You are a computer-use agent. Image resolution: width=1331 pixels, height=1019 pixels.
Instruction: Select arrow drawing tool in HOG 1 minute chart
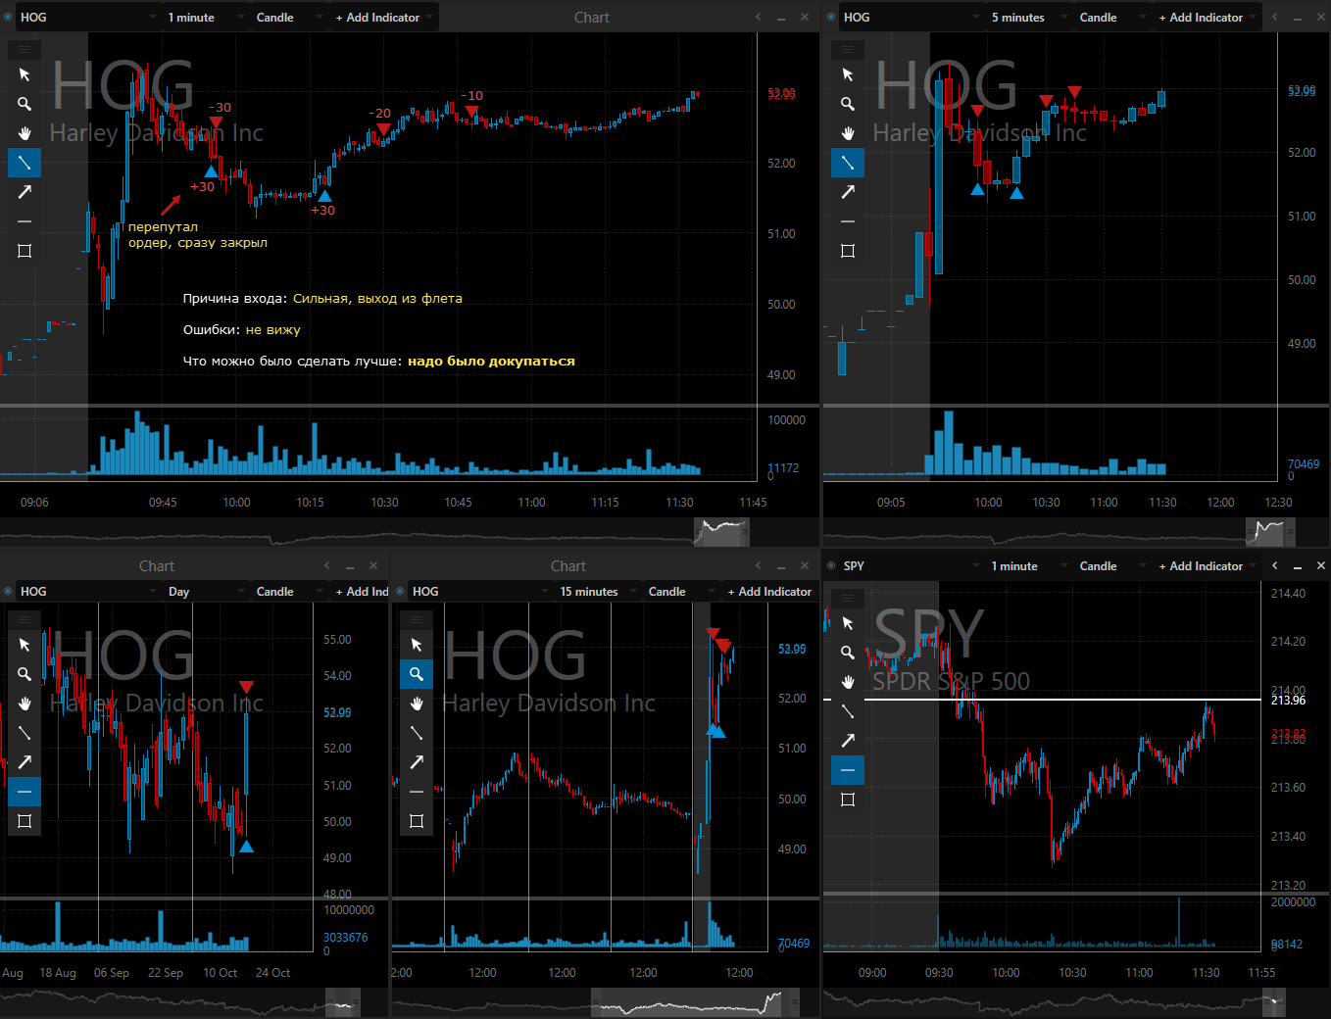tap(25, 192)
